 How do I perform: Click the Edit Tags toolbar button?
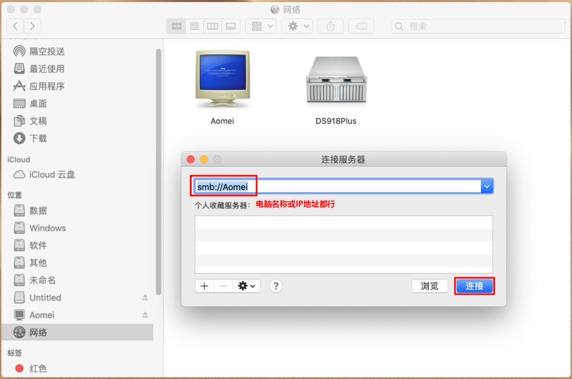click(x=361, y=26)
